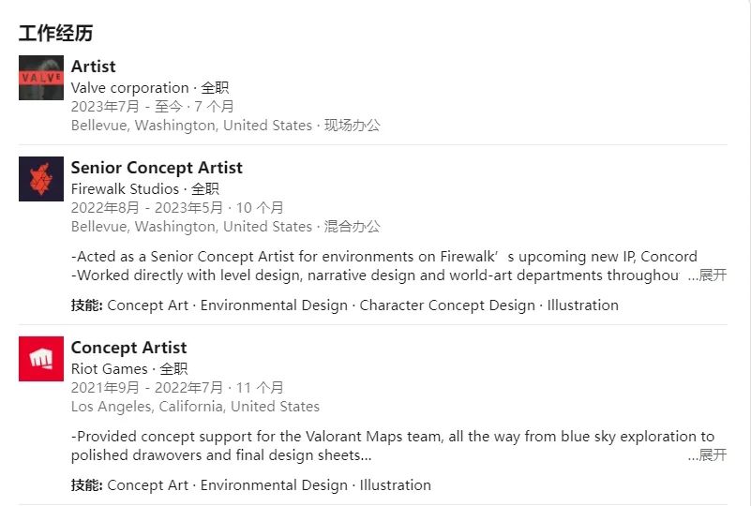Click the Valve company logo

[x=41, y=78]
